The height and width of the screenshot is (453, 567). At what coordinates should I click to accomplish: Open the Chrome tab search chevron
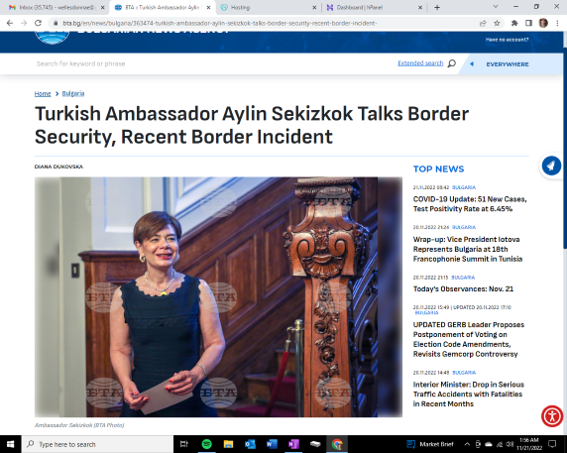click(496, 7)
